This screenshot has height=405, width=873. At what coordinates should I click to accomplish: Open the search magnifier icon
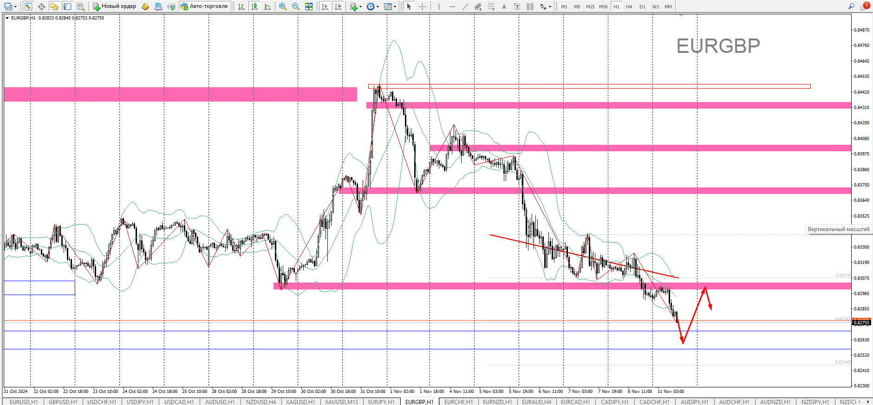(851, 6)
